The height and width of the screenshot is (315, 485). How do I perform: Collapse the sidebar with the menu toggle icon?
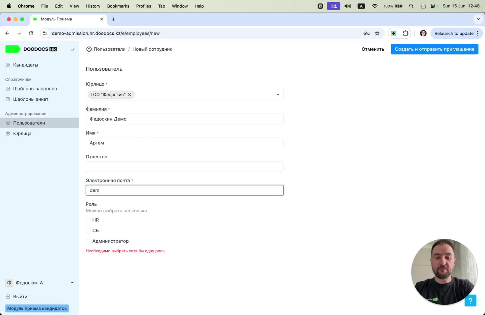point(73,49)
